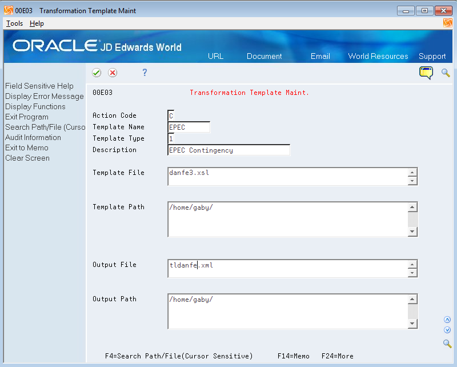Choose Exit Program in sidebar

click(x=27, y=117)
